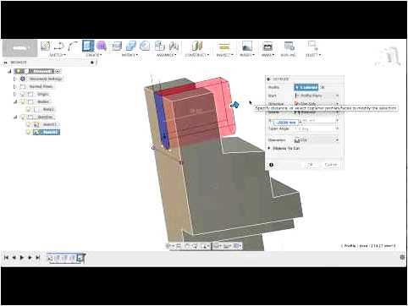Open the MODIFY menu
The image size is (408, 306).
coord(130,55)
